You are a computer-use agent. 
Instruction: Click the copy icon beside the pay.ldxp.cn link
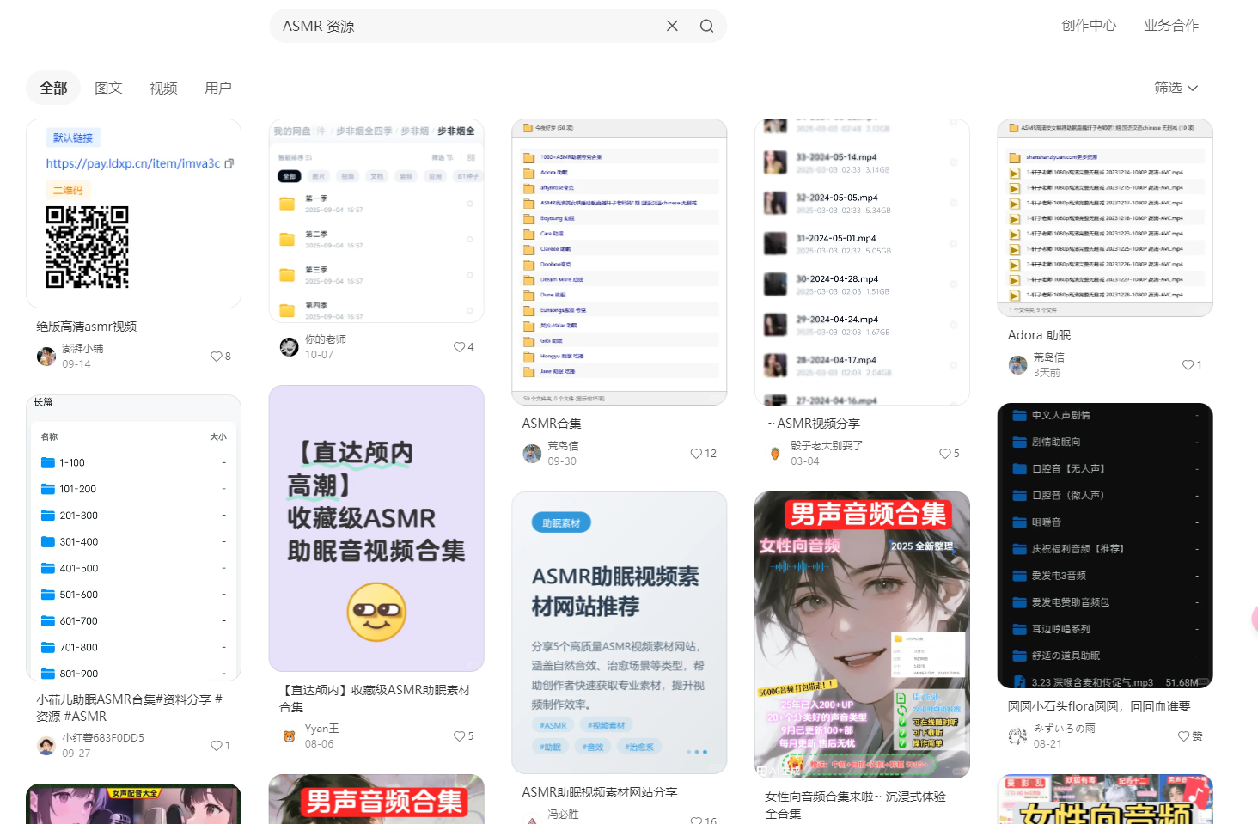228,162
